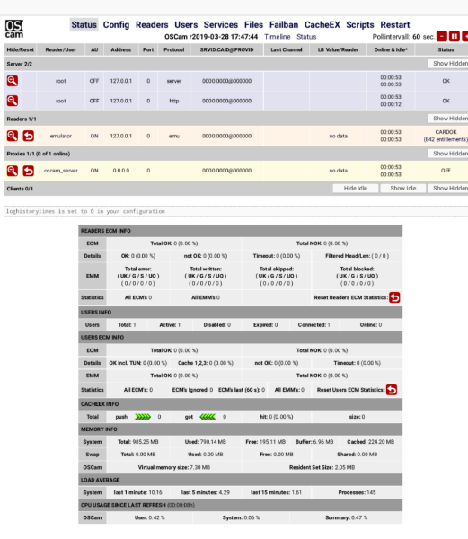This screenshot has width=468, height=539.
Task: Click the loghistorylines message box
Action: [235, 211]
